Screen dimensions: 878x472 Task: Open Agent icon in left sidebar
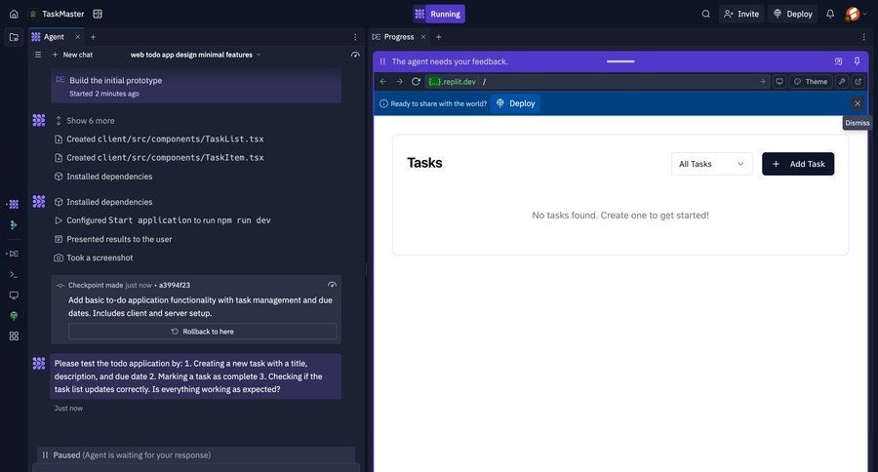click(14, 205)
